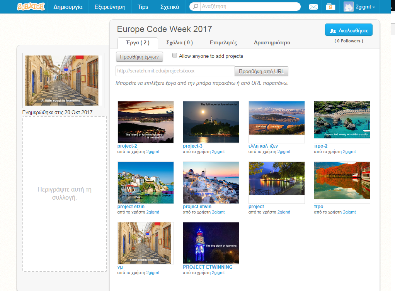This screenshot has height=291, width=395.
Task: Click the Προσθήκη έργων button
Action: pos(139,57)
